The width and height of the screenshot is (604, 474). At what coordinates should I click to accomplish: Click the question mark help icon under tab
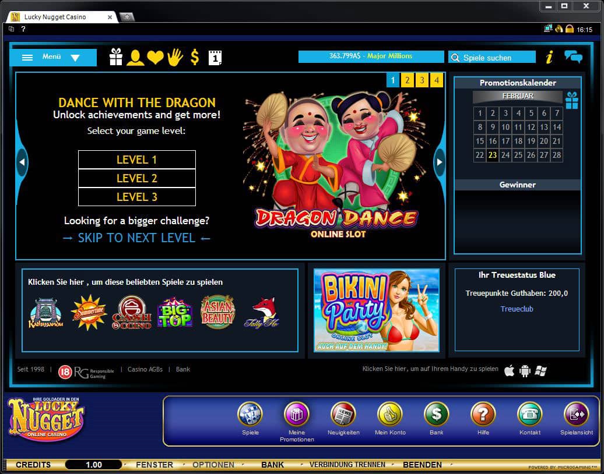(x=23, y=29)
